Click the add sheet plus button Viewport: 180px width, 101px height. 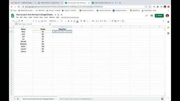(15, 99)
